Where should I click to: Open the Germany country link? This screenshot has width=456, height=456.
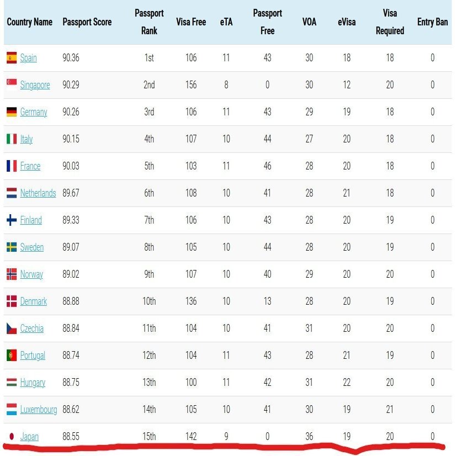[x=34, y=112]
